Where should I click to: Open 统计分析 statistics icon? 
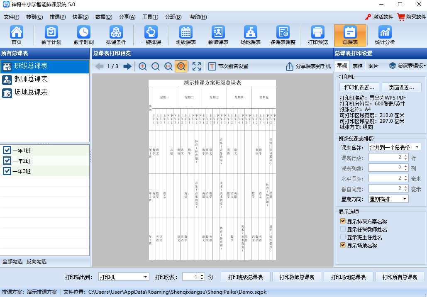click(385, 35)
